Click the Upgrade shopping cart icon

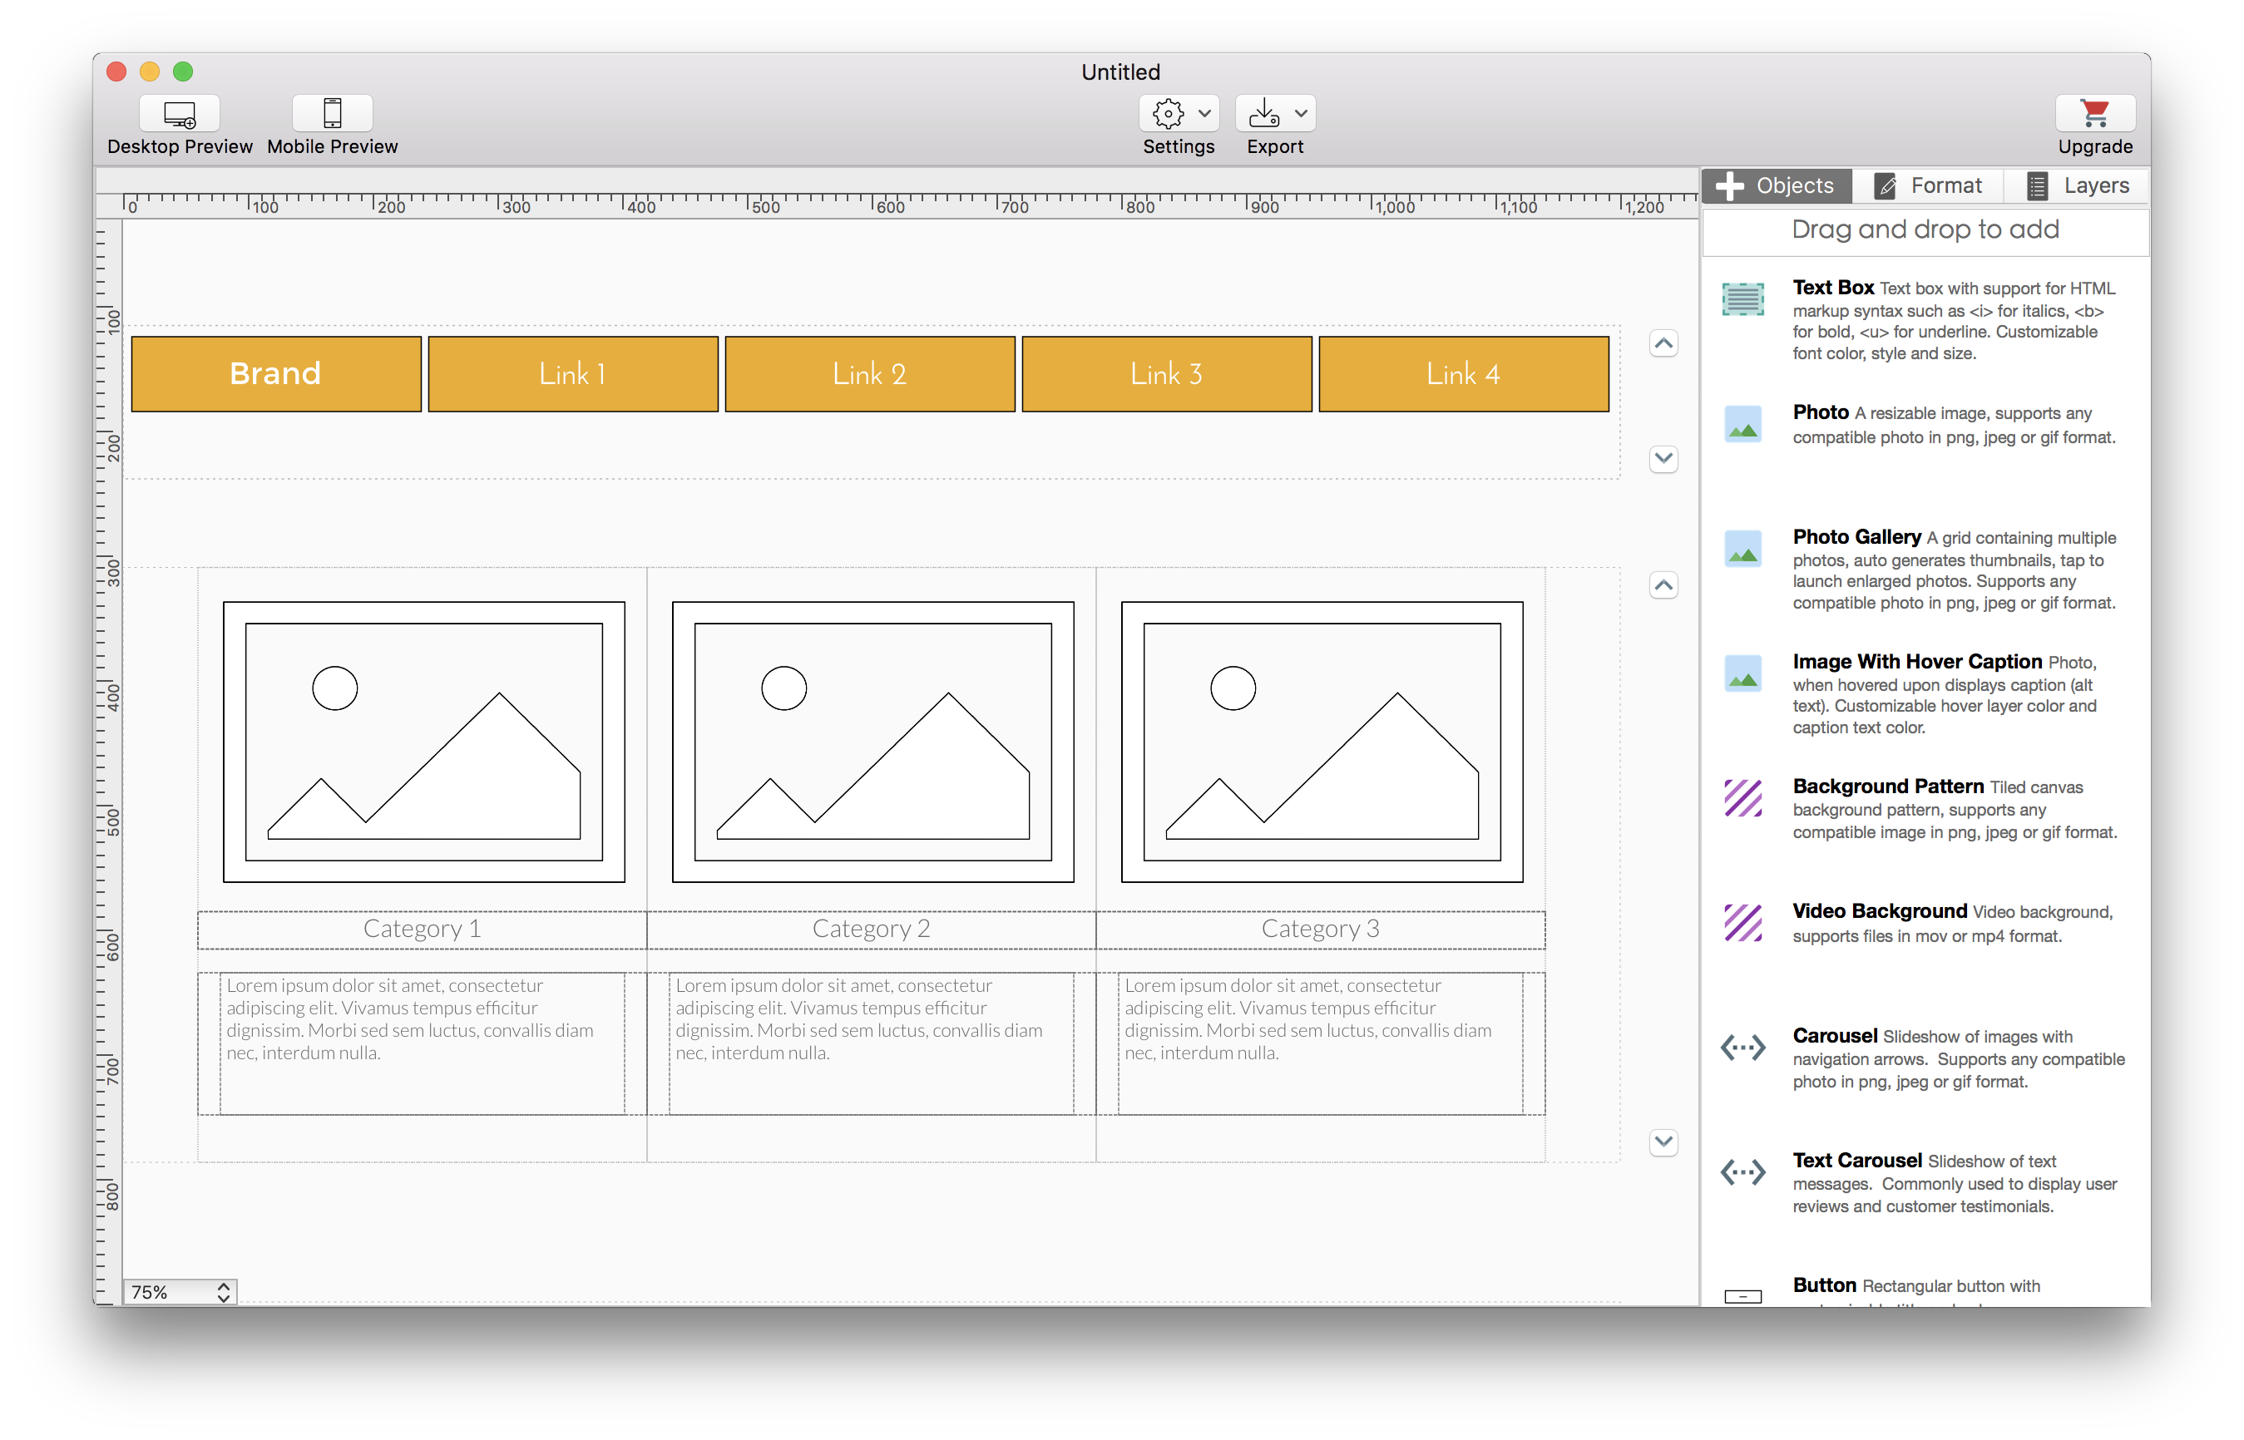2094,114
